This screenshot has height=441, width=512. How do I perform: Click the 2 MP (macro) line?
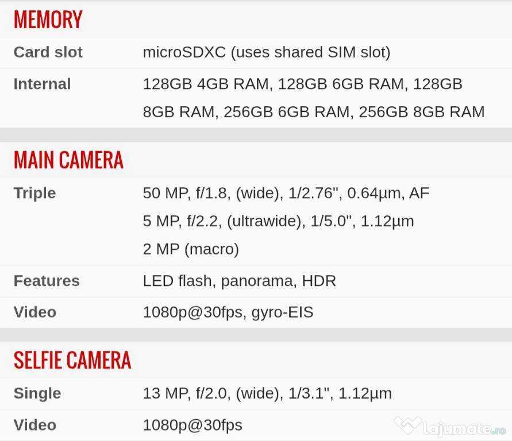(x=191, y=249)
